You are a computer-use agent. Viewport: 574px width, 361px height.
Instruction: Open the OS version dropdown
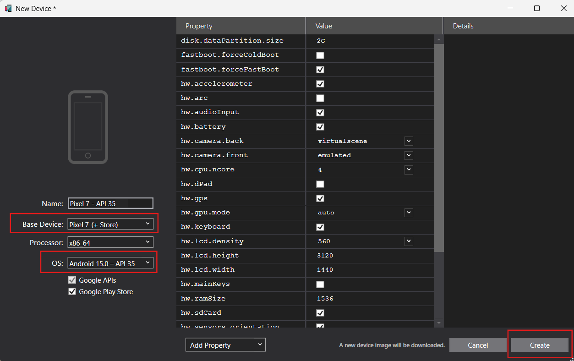(148, 263)
